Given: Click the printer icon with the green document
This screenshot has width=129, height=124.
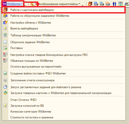Looking at the screenshot, I should pos(102,4).
